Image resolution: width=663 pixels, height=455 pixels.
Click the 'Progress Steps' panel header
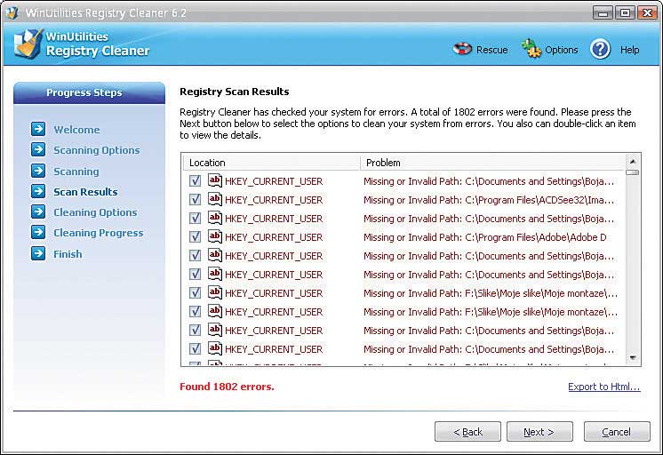pyautogui.click(x=89, y=92)
